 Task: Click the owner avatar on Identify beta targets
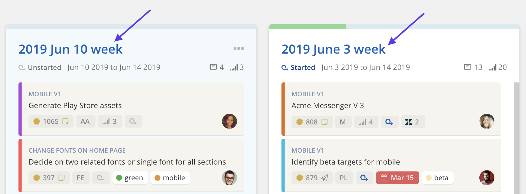[487, 178]
